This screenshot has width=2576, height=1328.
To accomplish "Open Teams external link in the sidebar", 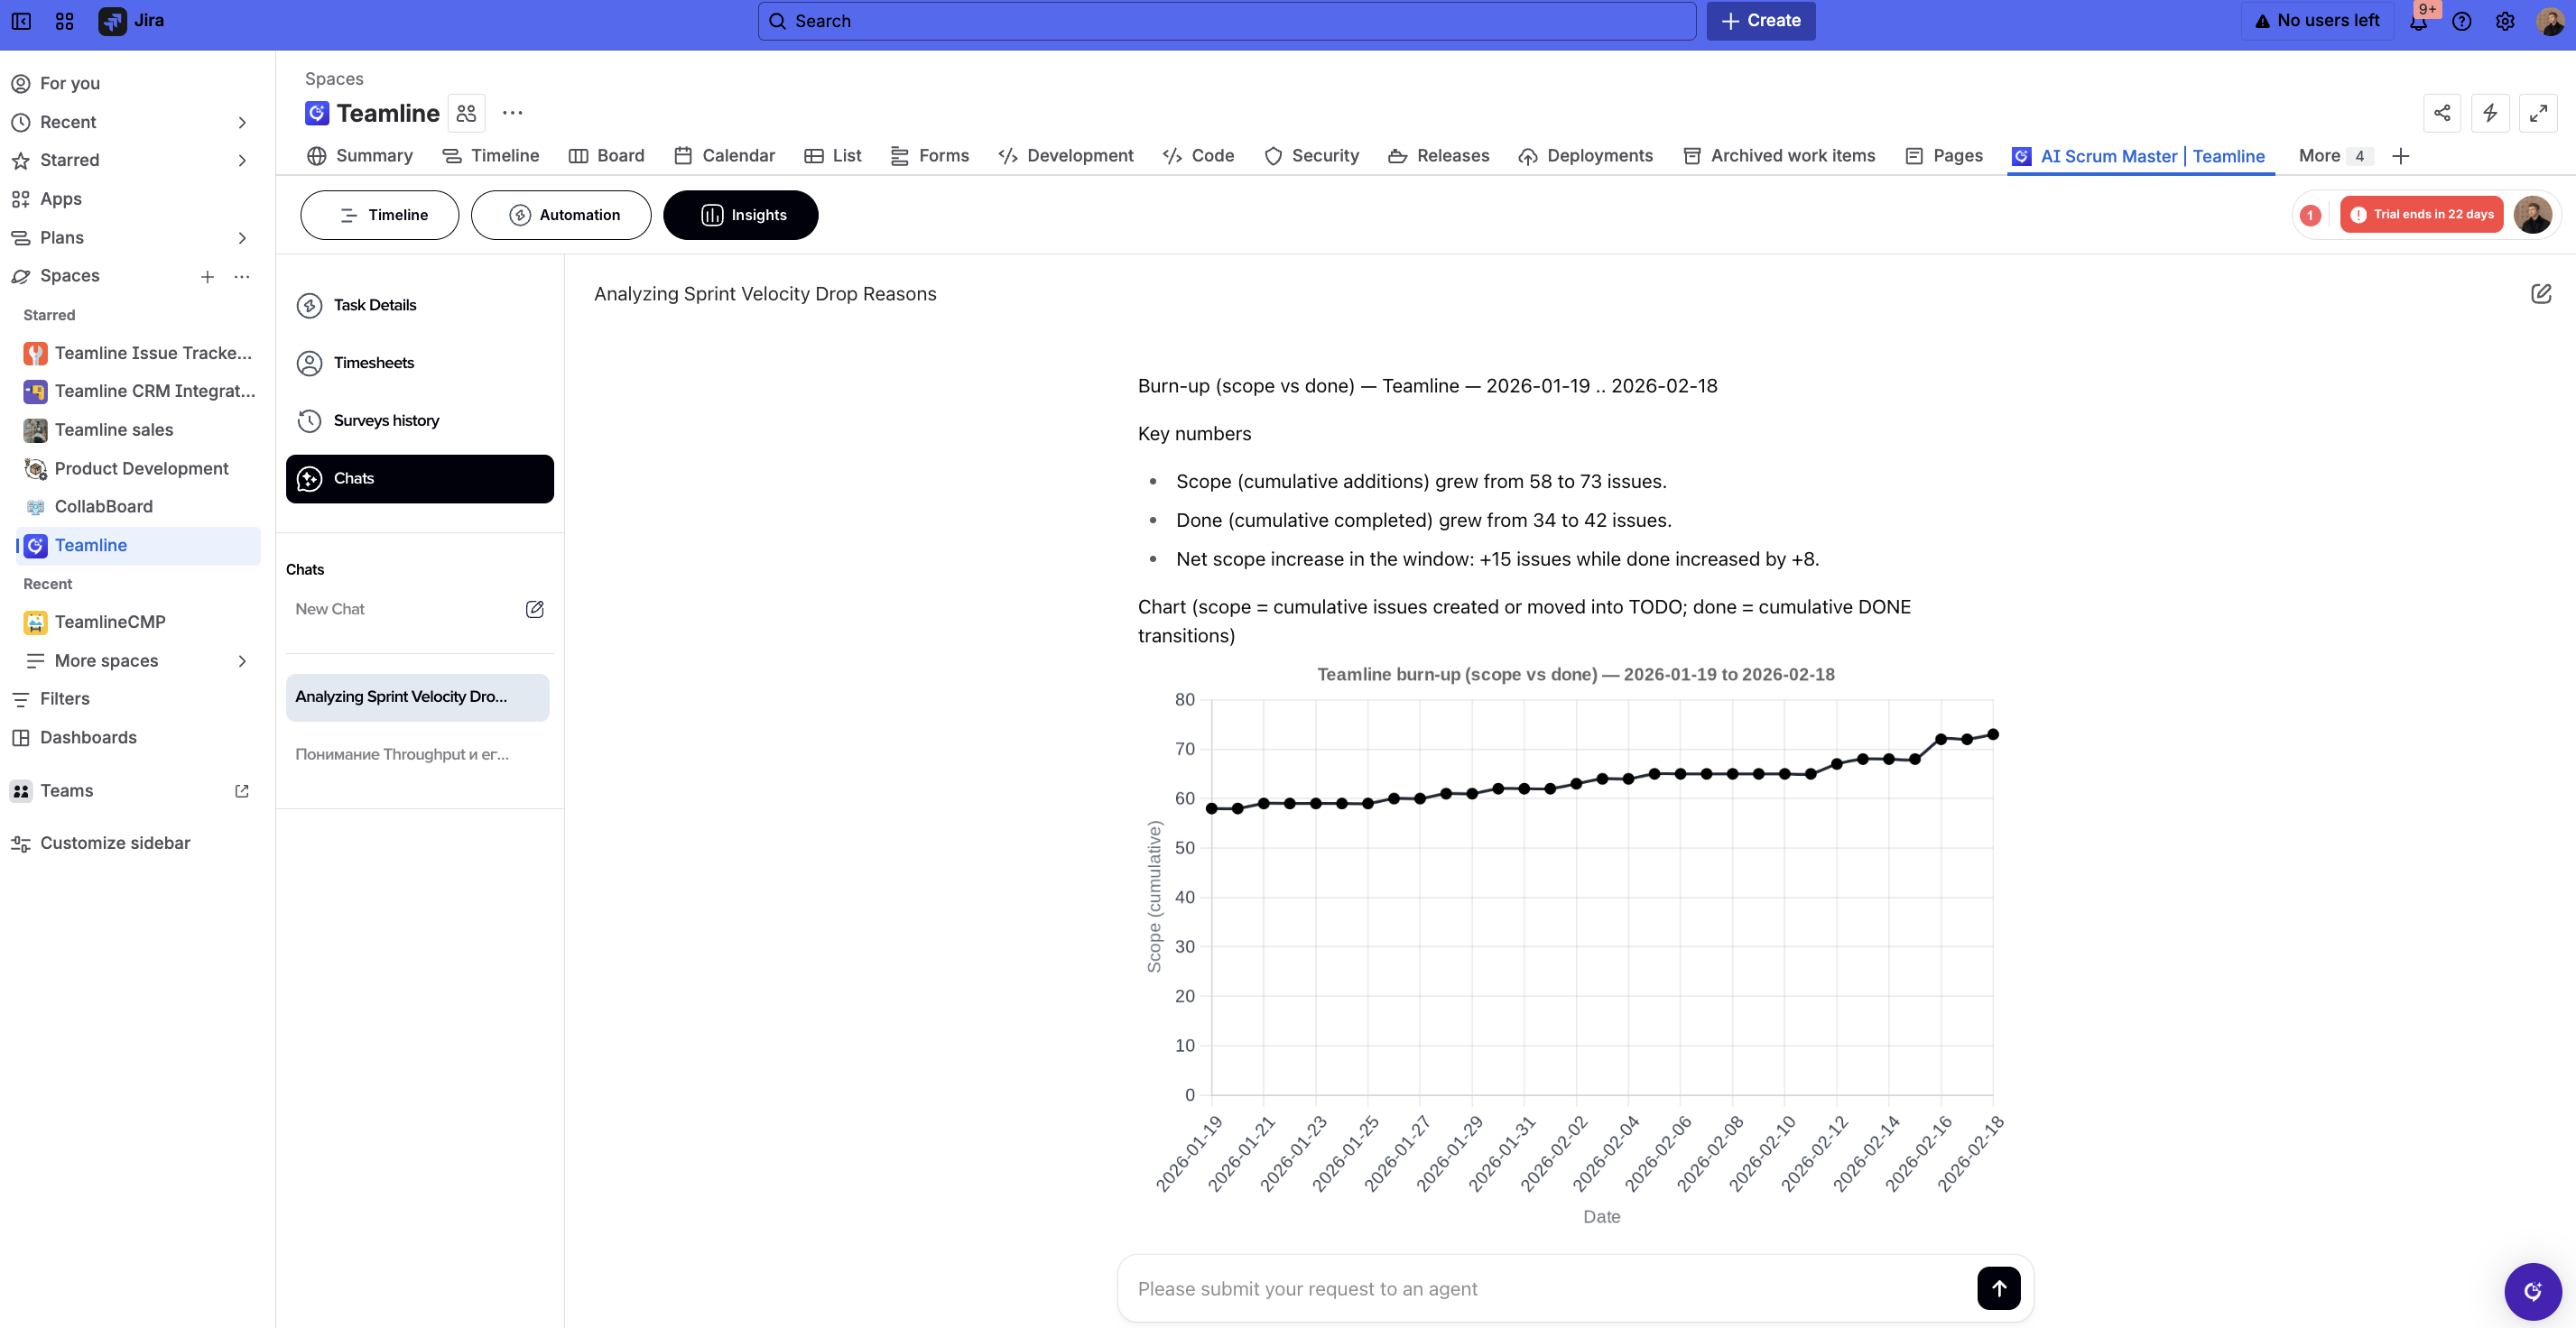I will coord(242,790).
